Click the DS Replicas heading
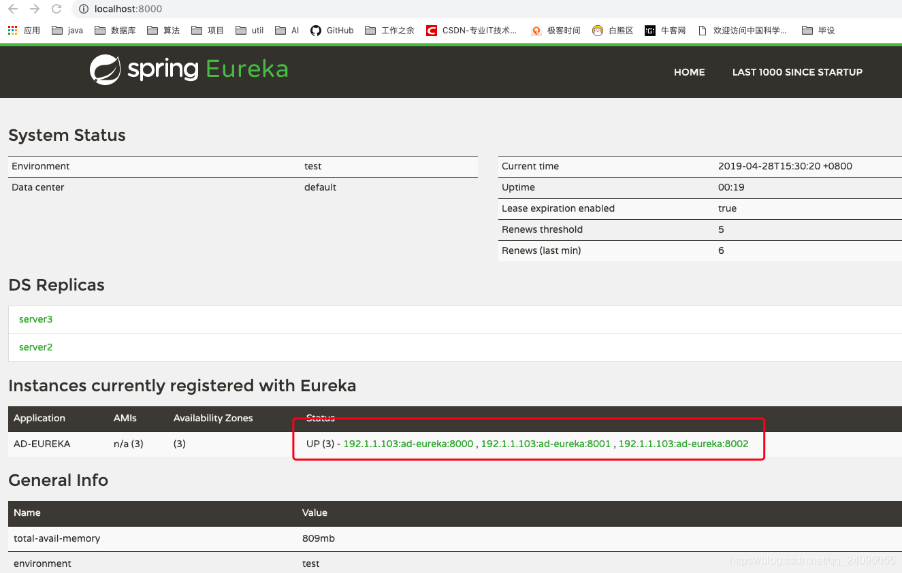Viewport: 902px width, 573px height. (x=57, y=285)
